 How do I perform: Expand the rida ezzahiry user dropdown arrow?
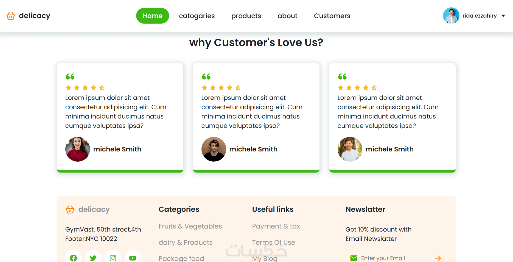coord(503,16)
